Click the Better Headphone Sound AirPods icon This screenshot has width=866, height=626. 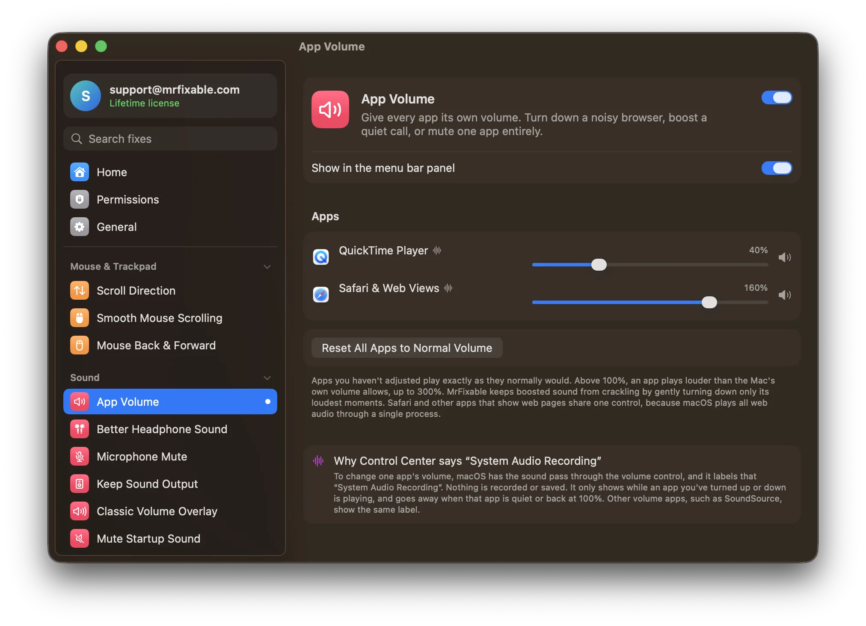[80, 429]
